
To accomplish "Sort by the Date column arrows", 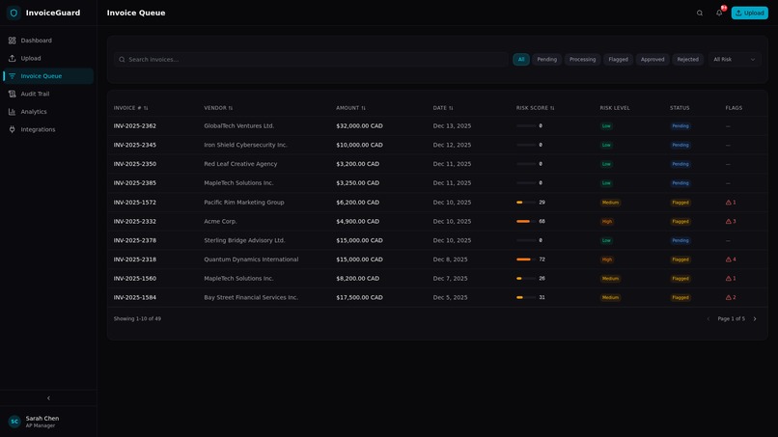I will coord(451,108).
